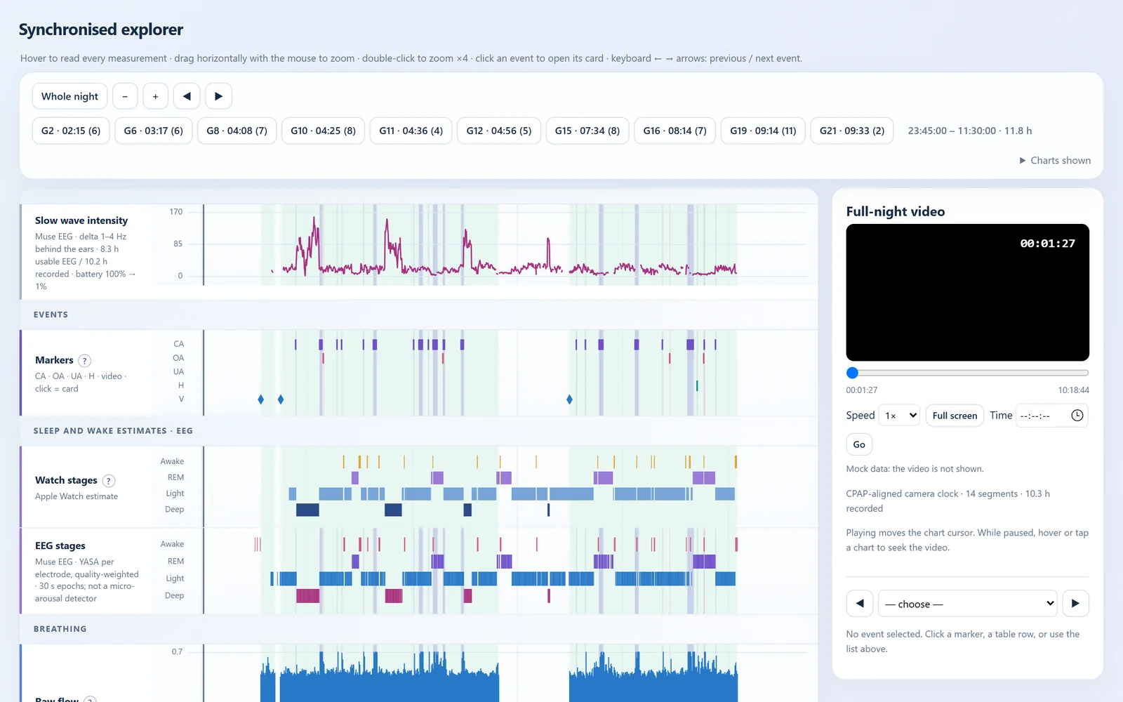This screenshot has height=702, width=1123.
Task: Jump to group G12 · 04:56 (5)
Action: coord(499,131)
